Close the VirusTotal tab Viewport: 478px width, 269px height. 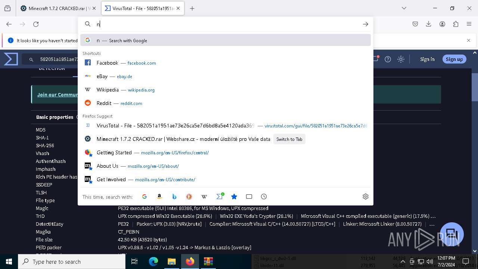tap(178, 8)
